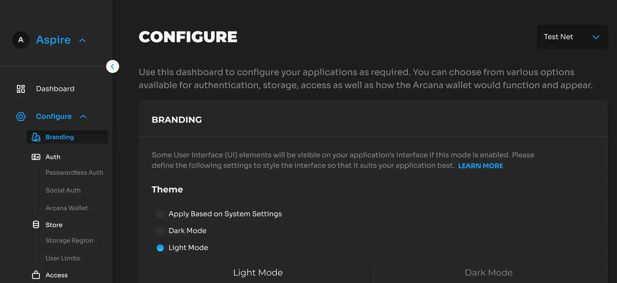Select the Dark Mode radio button
The image size is (617, 283).
pyautogui.click(x=160, y=231)
